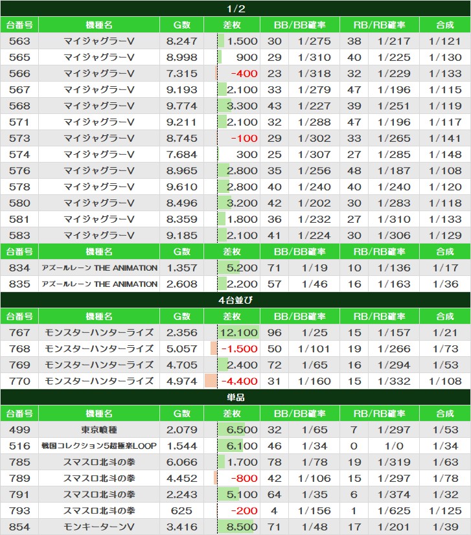Image resolution: width=471 pixels, height=535 pixels.
Task: Select machine number 785 cell
Action: click(x=19, y=462)
